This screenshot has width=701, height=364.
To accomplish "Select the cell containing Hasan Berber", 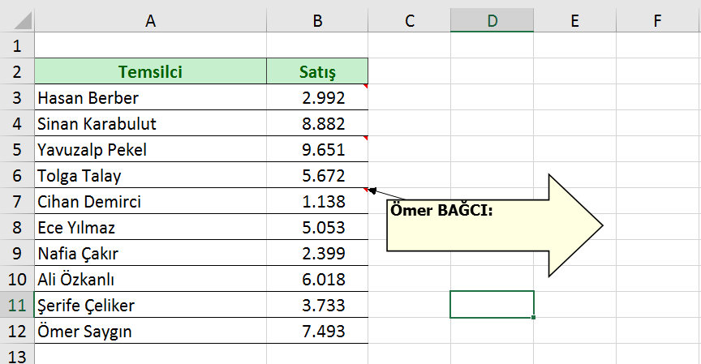I will coord(150,98).
